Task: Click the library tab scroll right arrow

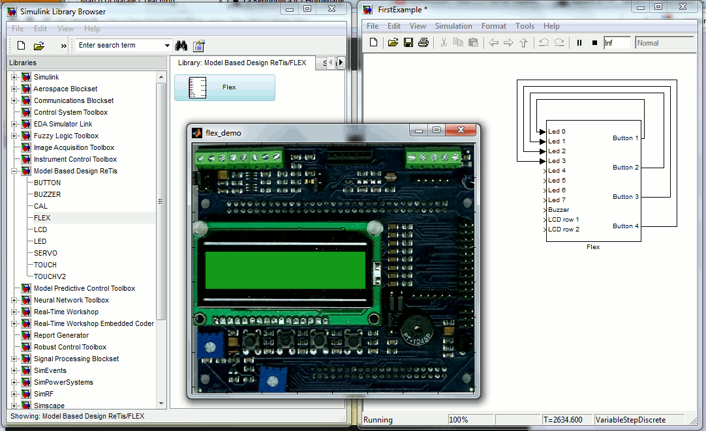Action: tap(341, 63)
